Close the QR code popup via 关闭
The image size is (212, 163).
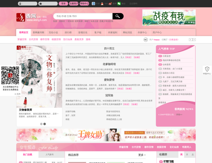pos(17,94)
